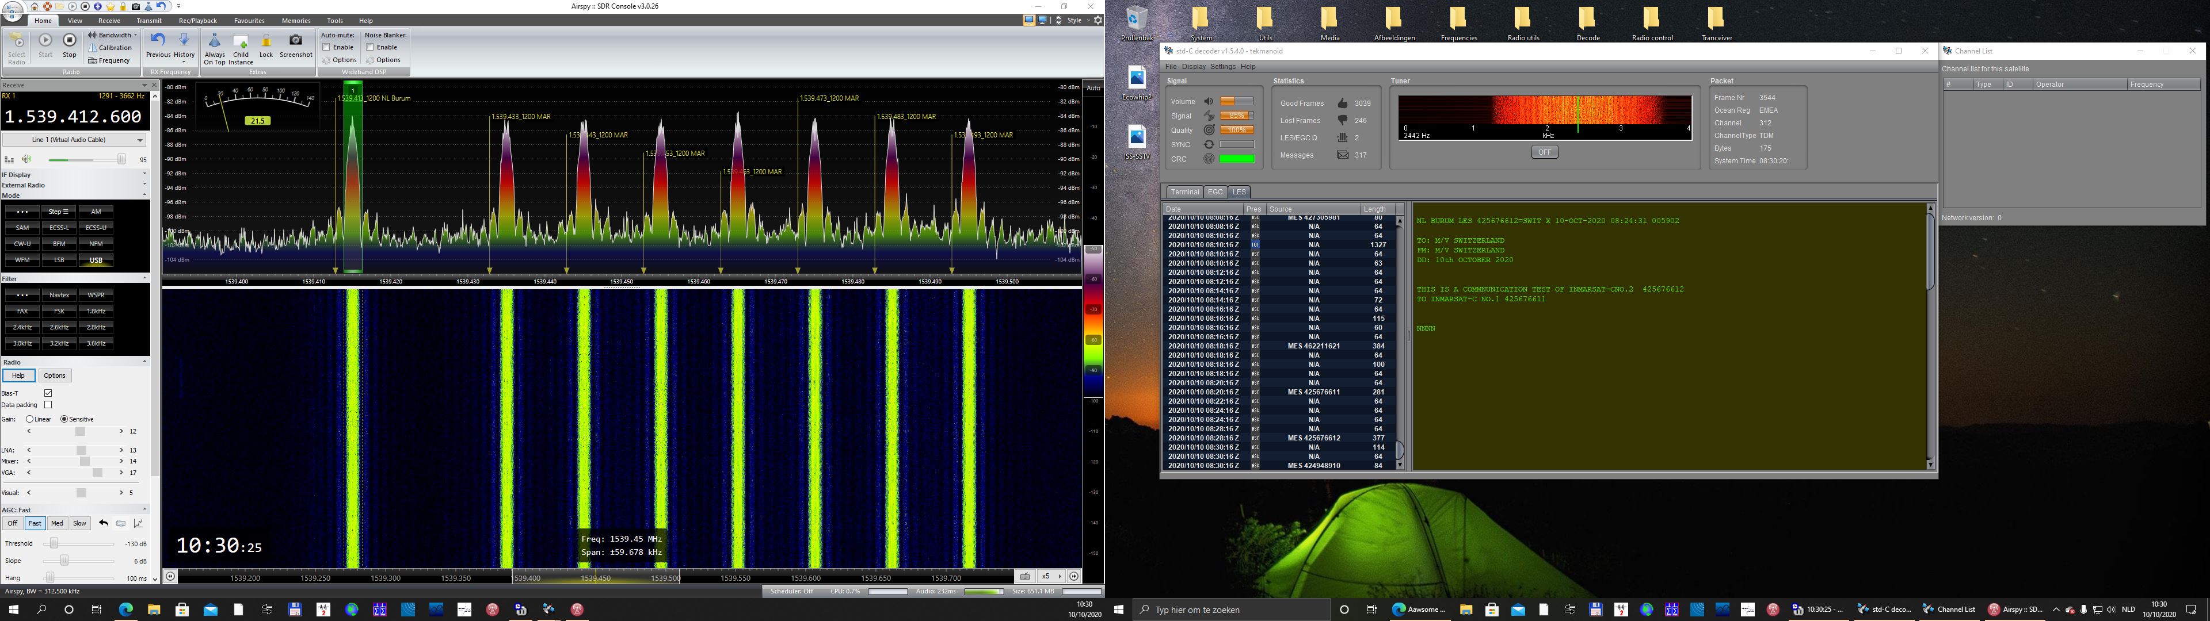Disable the Bias-T checkbox
Image resolution: width=2210 pixels, height=621 pixels.
tap(48, 393)
